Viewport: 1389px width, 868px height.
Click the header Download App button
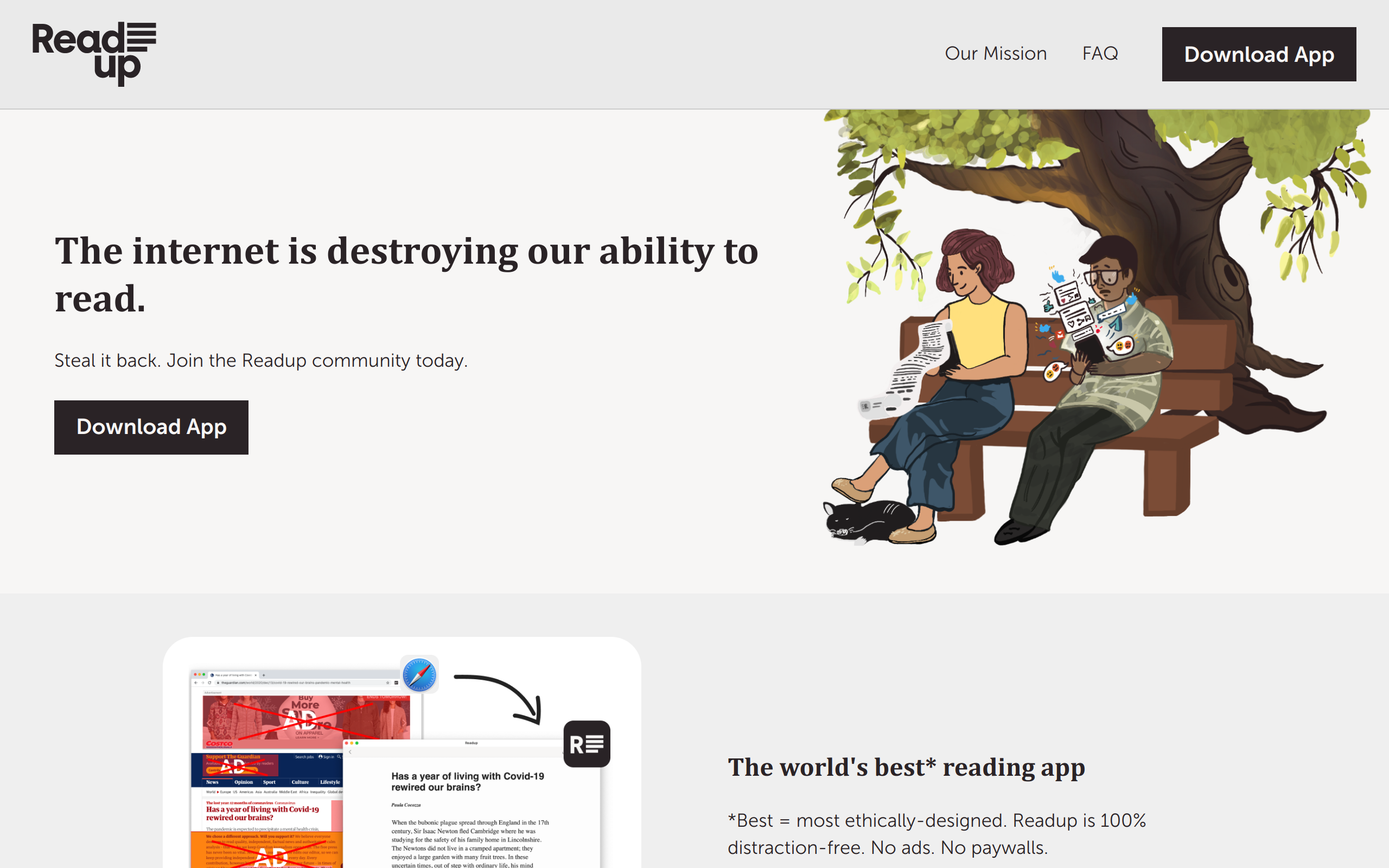[1259, 54]
